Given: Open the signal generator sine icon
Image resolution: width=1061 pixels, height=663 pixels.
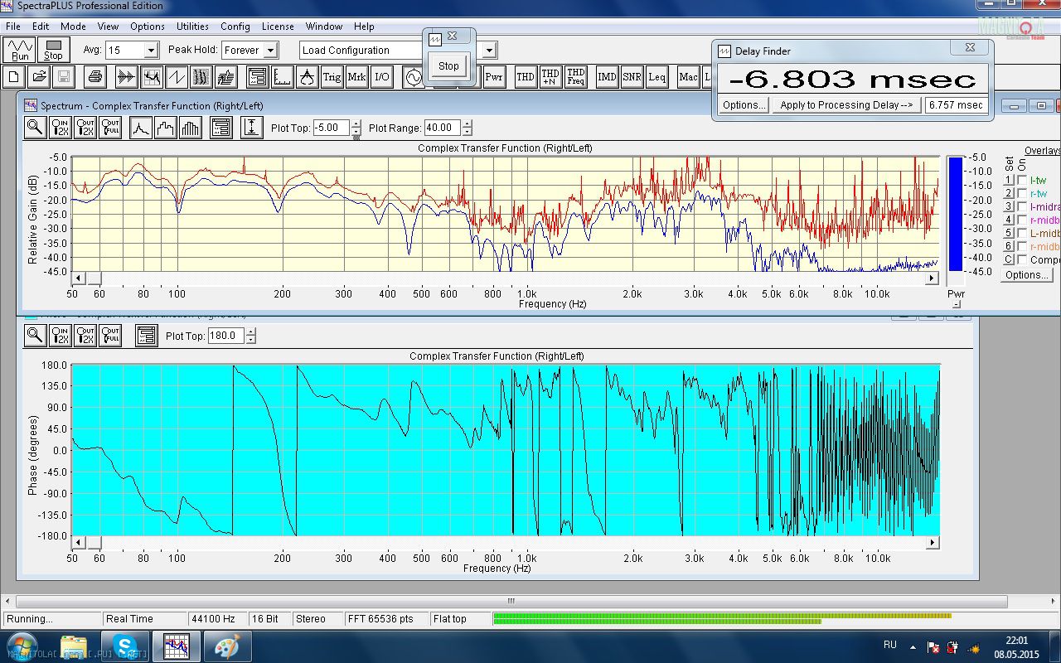Looking at the screenshot, I should pos(413,77).
